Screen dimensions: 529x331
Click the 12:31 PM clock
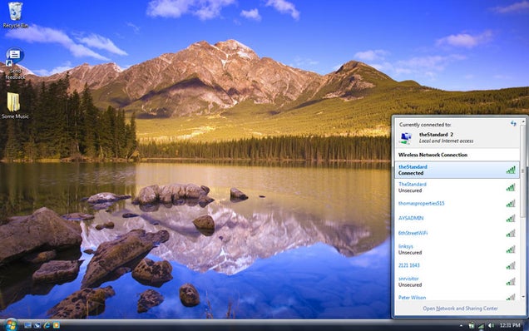click(x=510, y=325)
